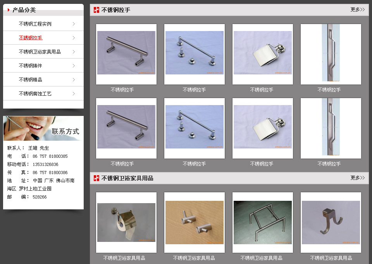
Task: Click the caption under the steel frame rack
Action: click(261, 258)
